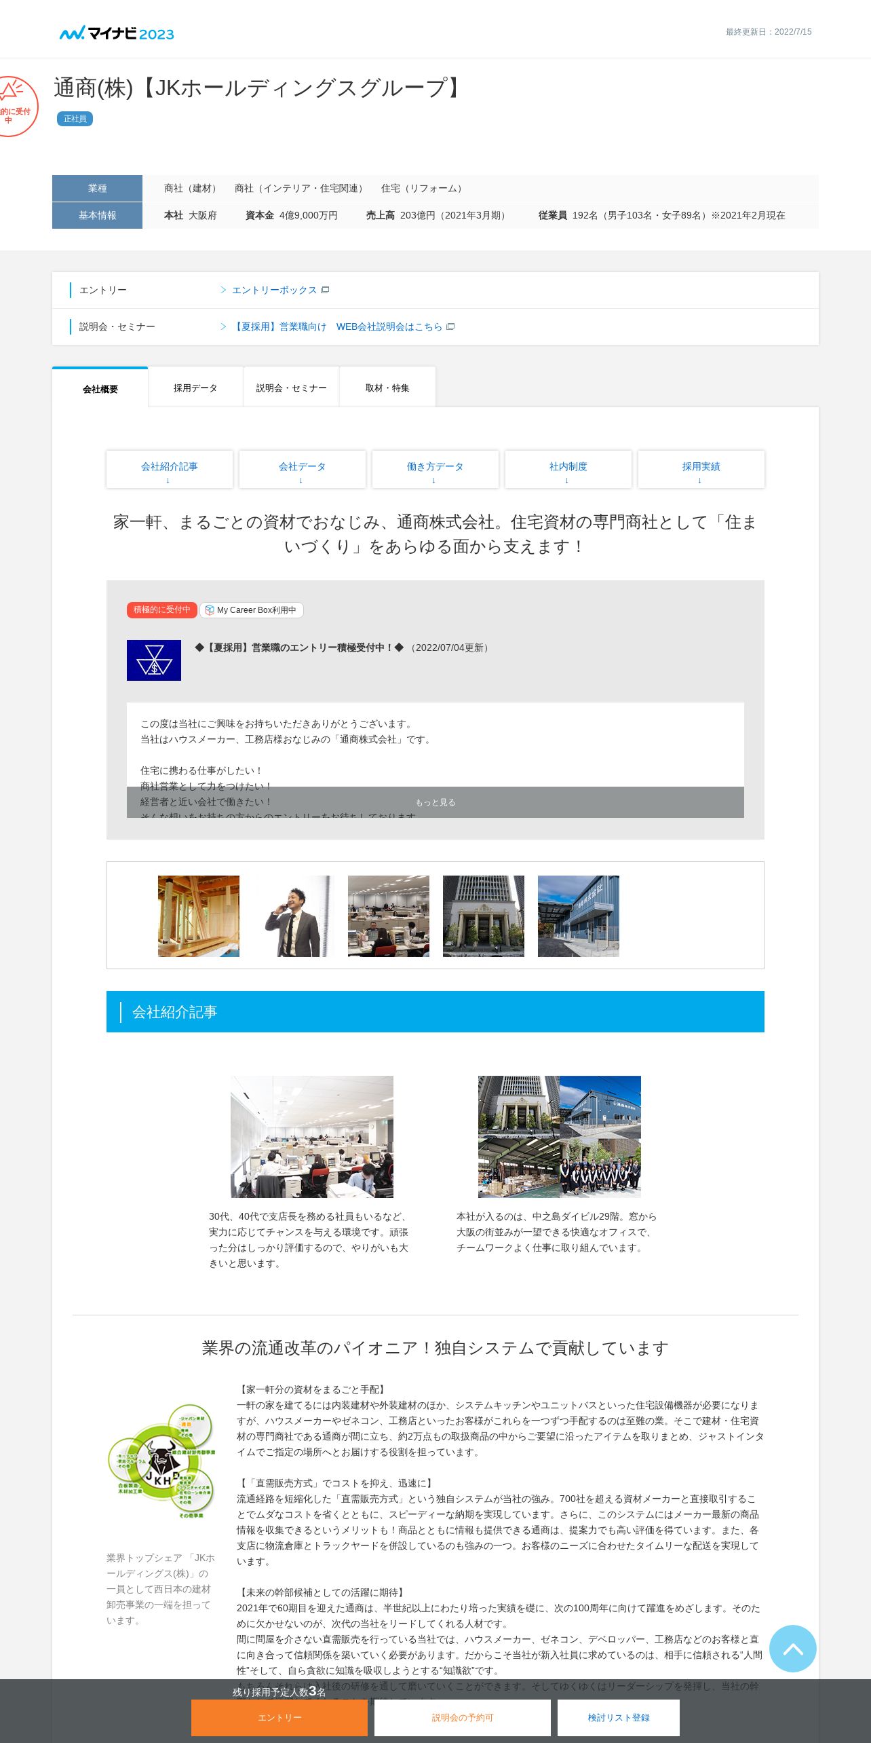
Task: Click the orange エントリー button
Action: (x=279, y=1718)
